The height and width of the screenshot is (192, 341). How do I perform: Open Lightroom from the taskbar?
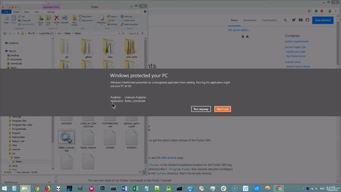click(x=102, y=188)
